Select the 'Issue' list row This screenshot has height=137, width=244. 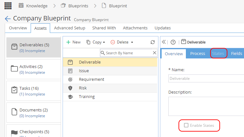point(110,71)
